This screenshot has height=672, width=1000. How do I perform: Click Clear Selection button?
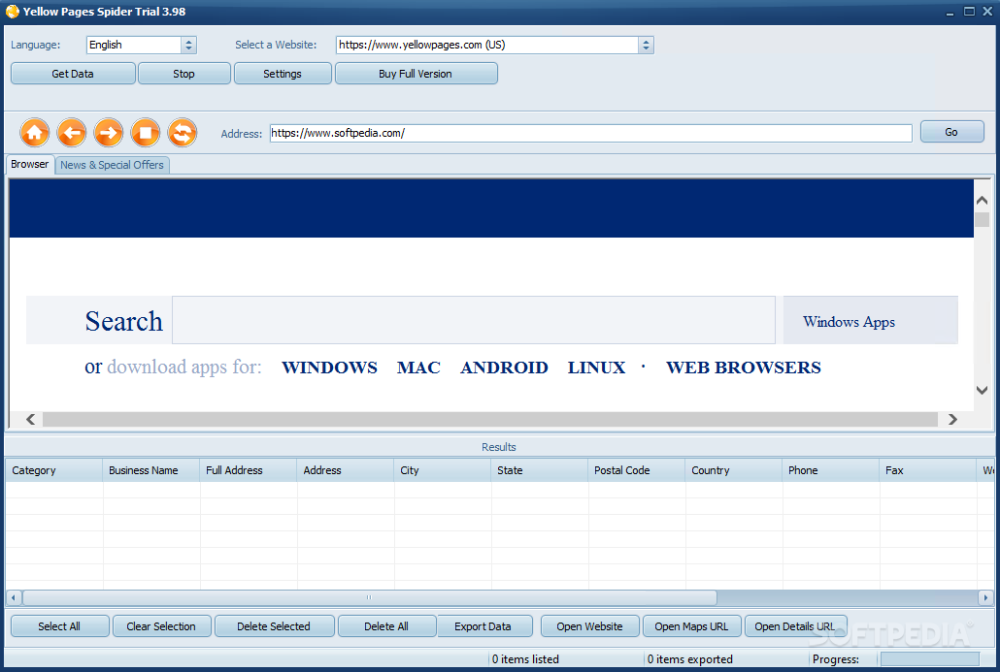pyautogui.click(x=161, y=626)
